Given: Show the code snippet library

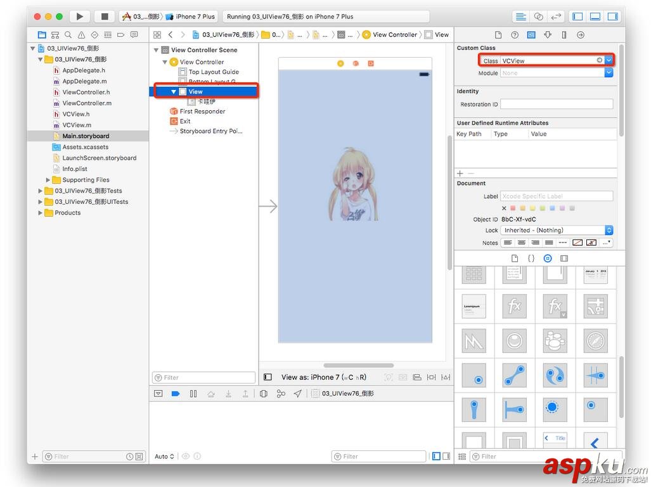Looking at the screenshot, I should tap(531, 258).
